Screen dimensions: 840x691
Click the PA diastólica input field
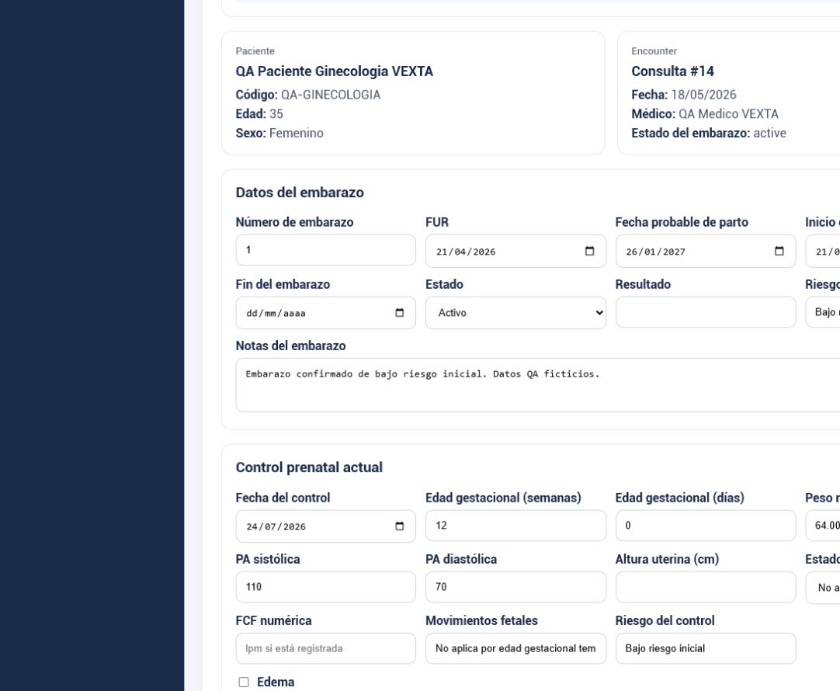(x=516, y=587)
